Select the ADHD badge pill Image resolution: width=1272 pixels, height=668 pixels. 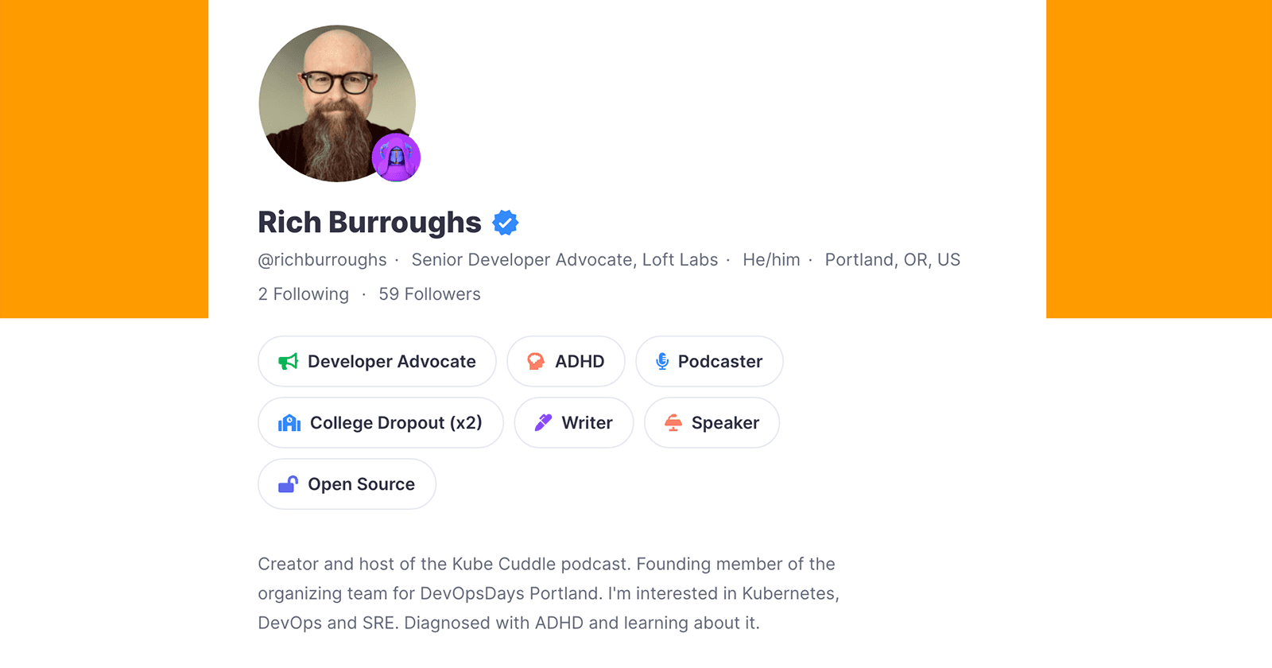(565, 361)
